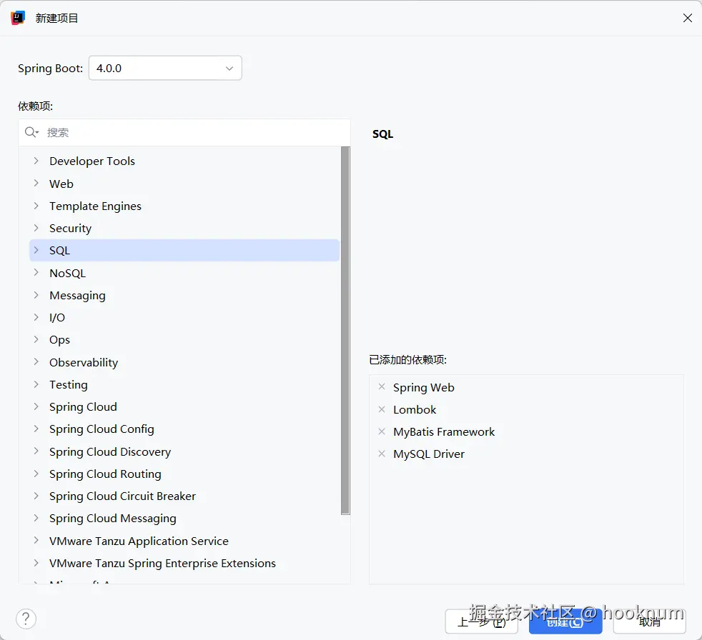This screenshot has height=640, width=702.
Task: Close the 新建项目 dialog
Action: [688, 18]
